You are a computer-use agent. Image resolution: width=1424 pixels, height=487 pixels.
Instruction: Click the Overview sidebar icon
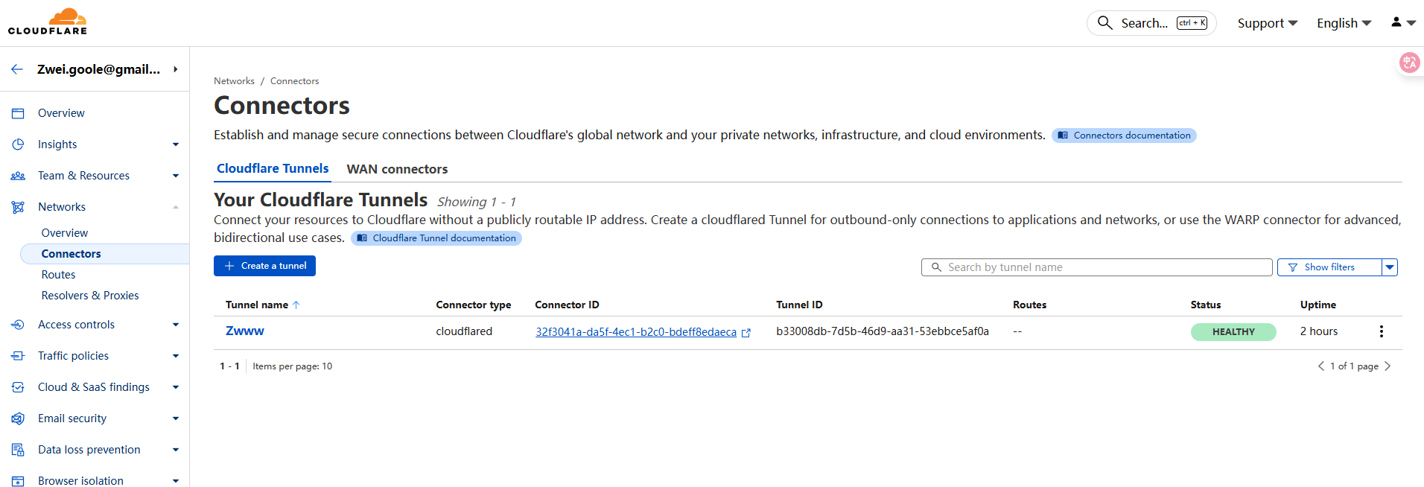click(18, 113)
